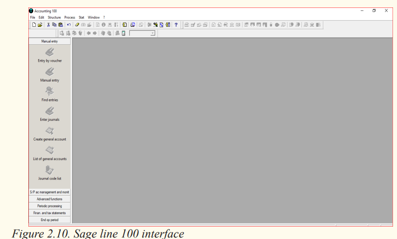Open the ? help menu
The width and height of the screenshot is (397, 239).
[x=104, y=17]
